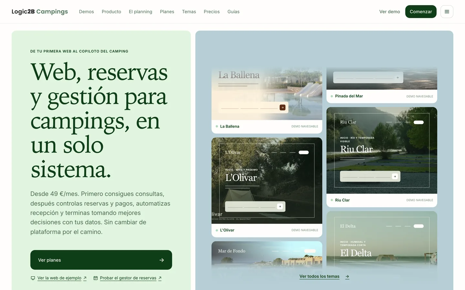Click the Comenzar button
Image resolution: width=465 pixels, height=290 pixels.
(421, 12)
